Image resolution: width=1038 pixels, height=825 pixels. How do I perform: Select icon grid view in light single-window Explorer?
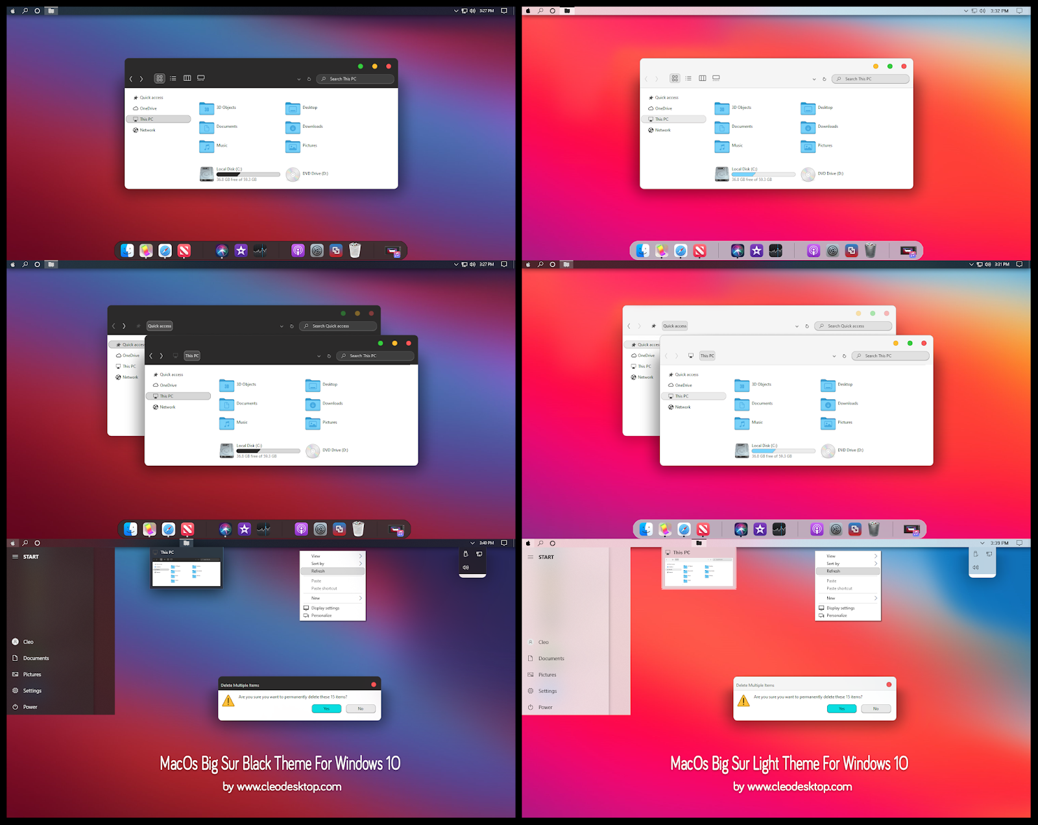(x=675, y=78)
